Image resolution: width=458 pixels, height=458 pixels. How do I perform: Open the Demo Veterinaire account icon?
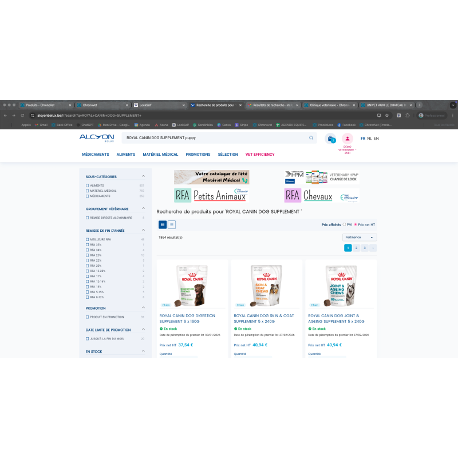click(x=348, y=139)
